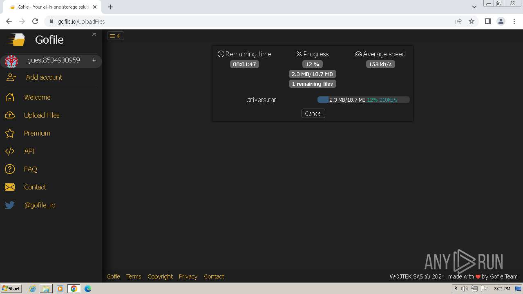Click the Upload Files cloud icon
The width and height of the screenshot is (523, 294).
click(10, 115)
